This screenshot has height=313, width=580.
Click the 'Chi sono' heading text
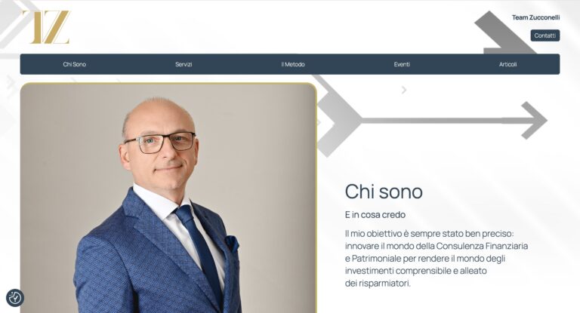pyautogui.click(x=384, y=192)
